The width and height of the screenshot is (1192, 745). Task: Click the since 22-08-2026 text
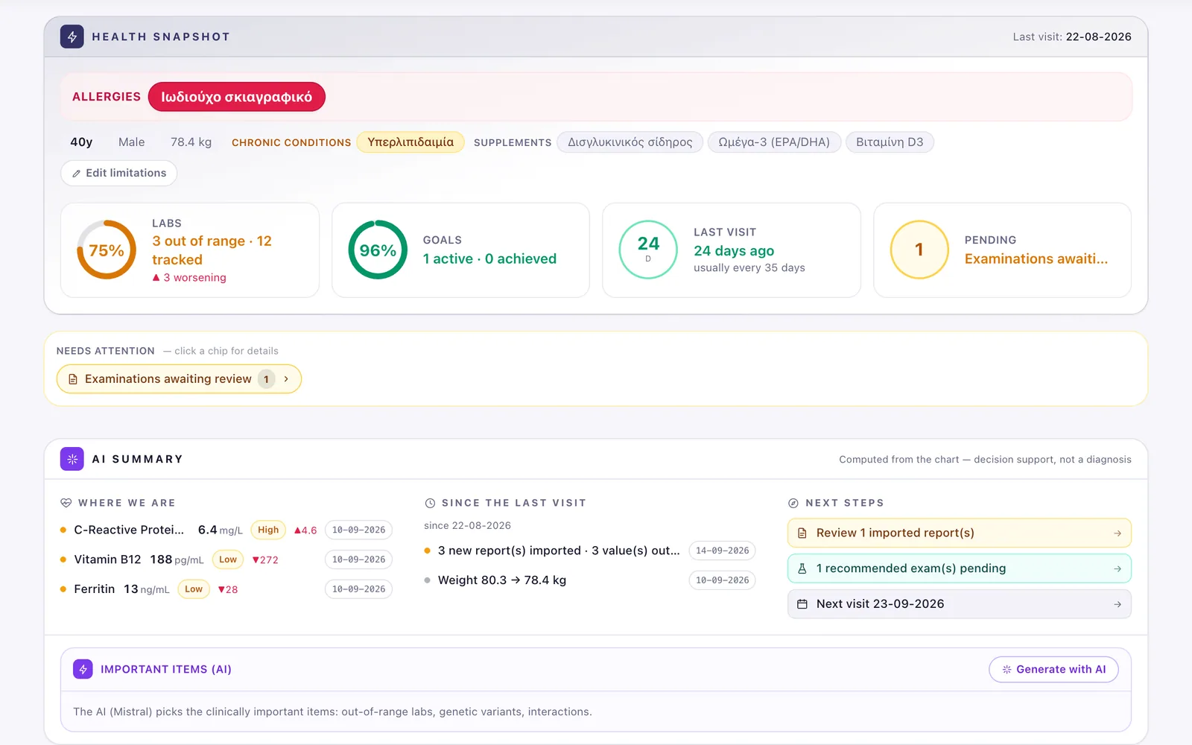click(467, 525)
